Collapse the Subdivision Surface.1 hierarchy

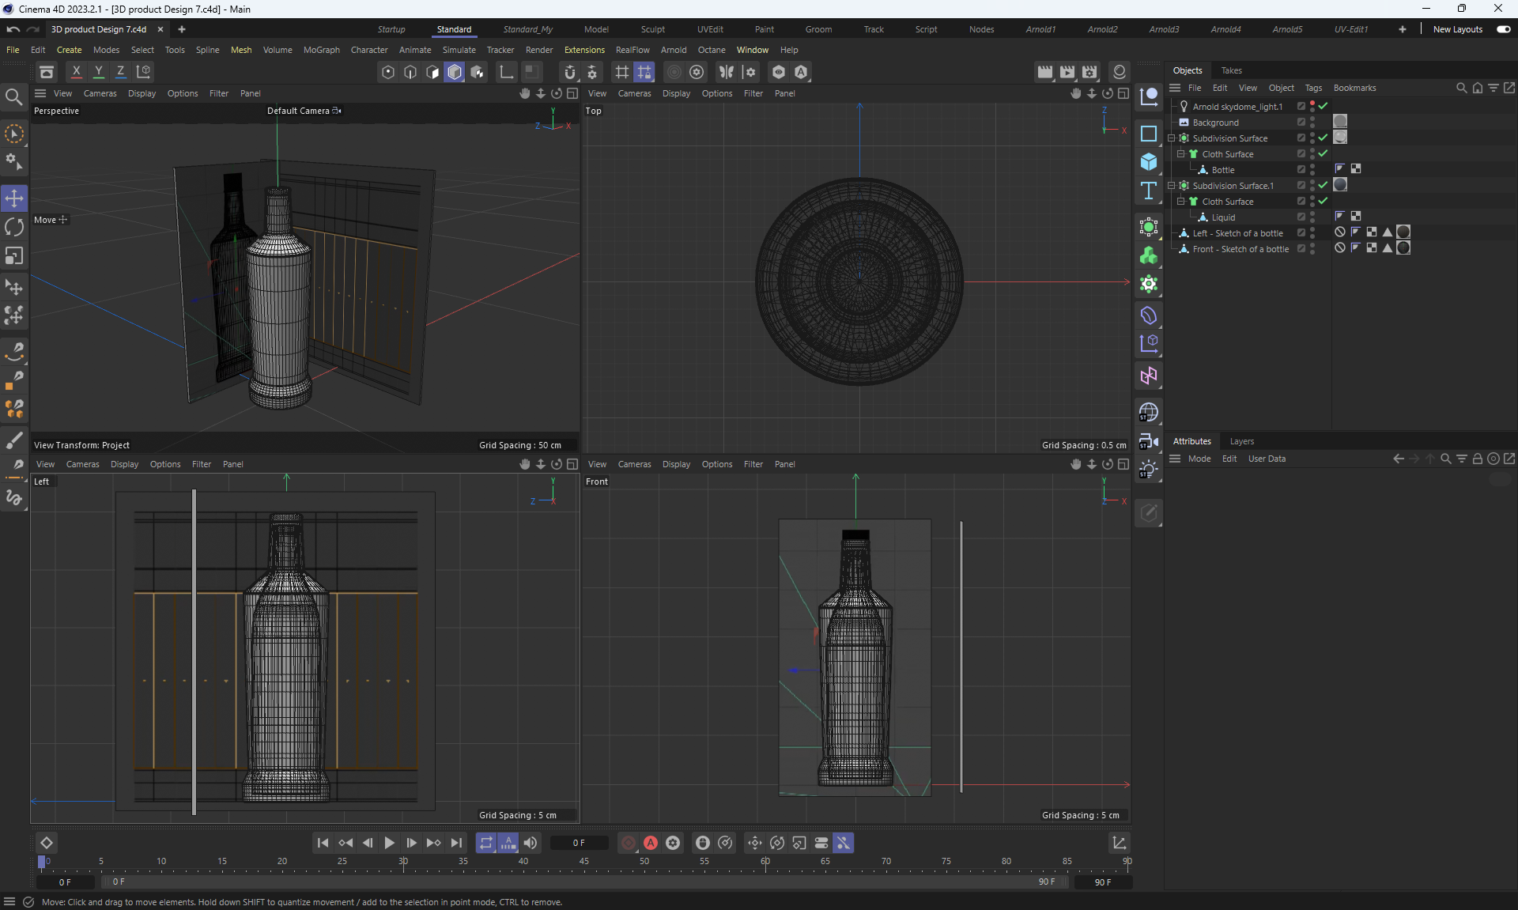[1172, 186]
